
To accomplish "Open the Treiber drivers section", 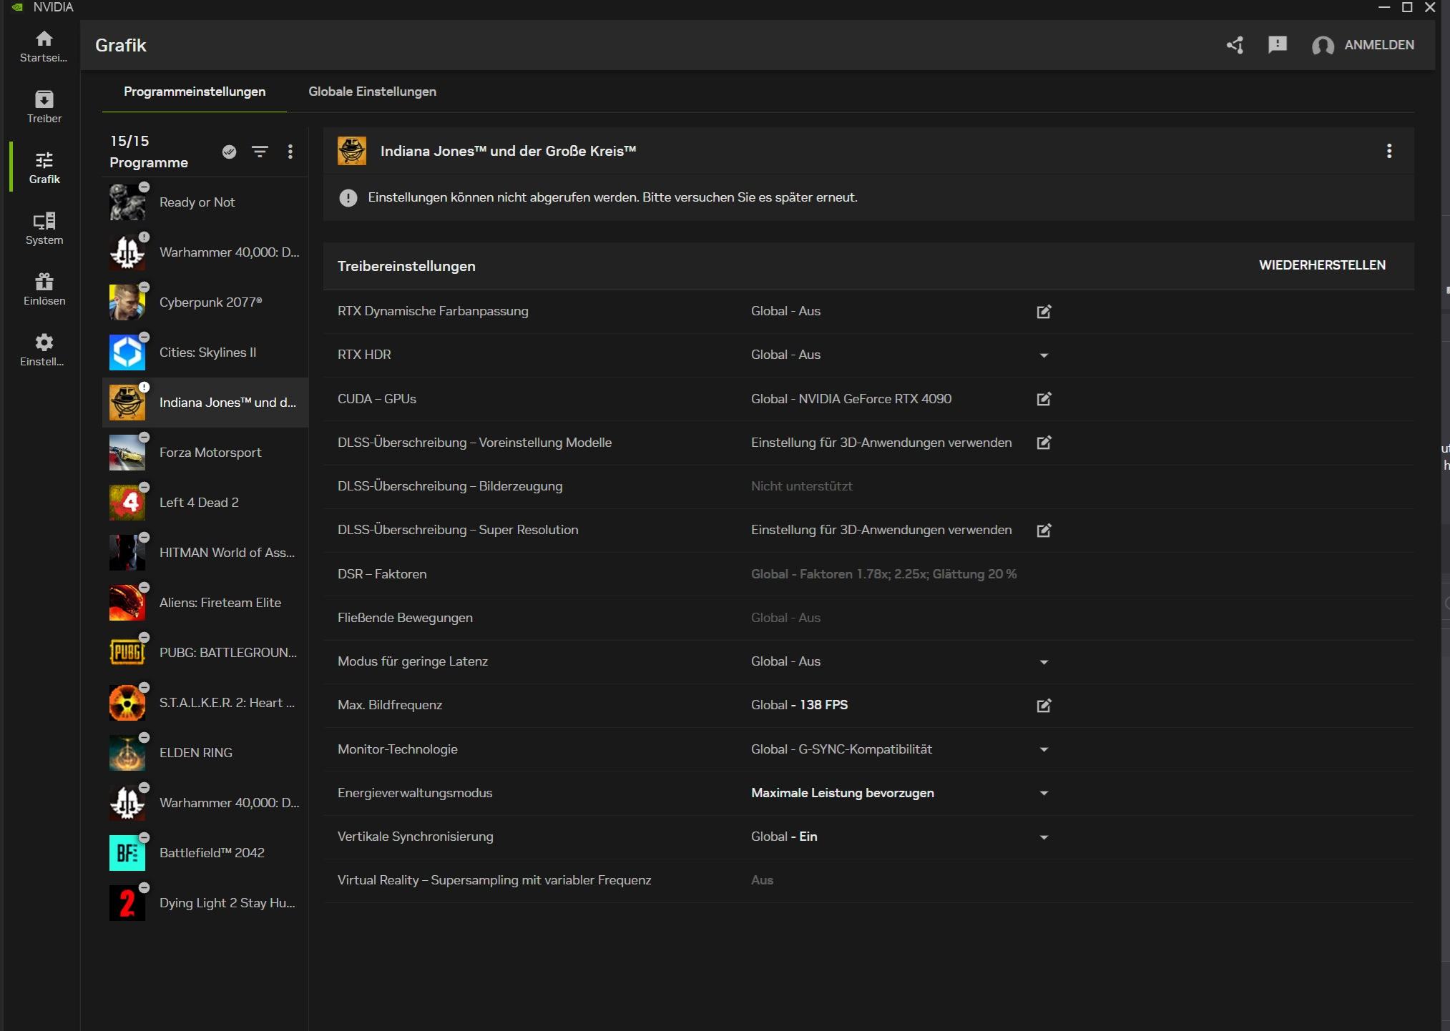I will tap(44, 107).
